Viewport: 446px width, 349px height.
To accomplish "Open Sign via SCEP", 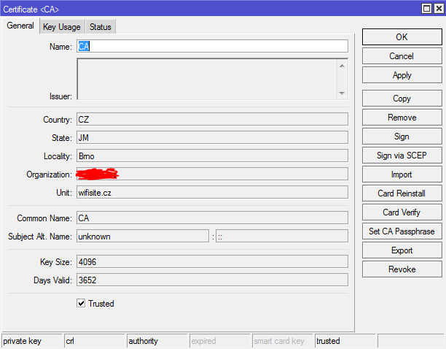I will point(402,156).
